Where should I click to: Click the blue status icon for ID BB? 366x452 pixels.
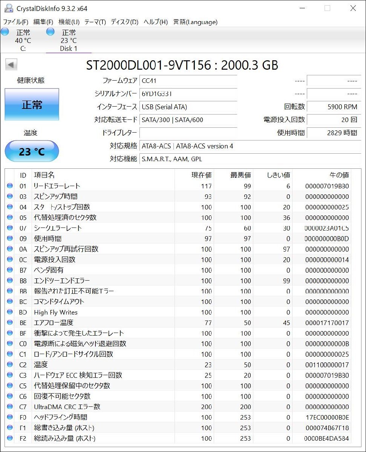[10, 291]
